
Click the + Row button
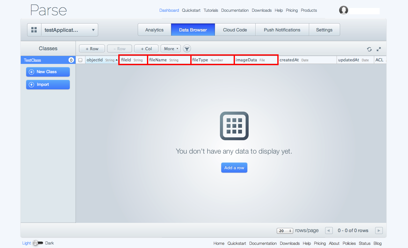[92, 49]
